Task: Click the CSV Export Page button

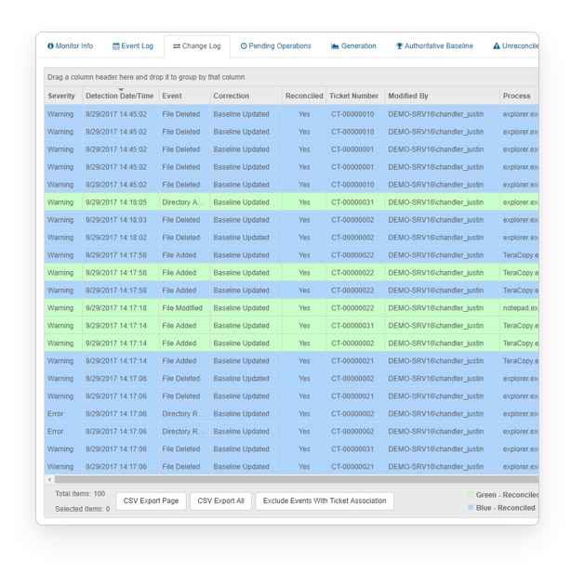Action: (x=151, y=501)
